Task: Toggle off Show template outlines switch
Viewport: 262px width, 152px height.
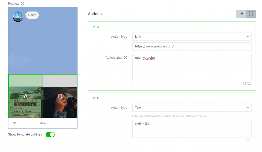Action: [50, 135]
